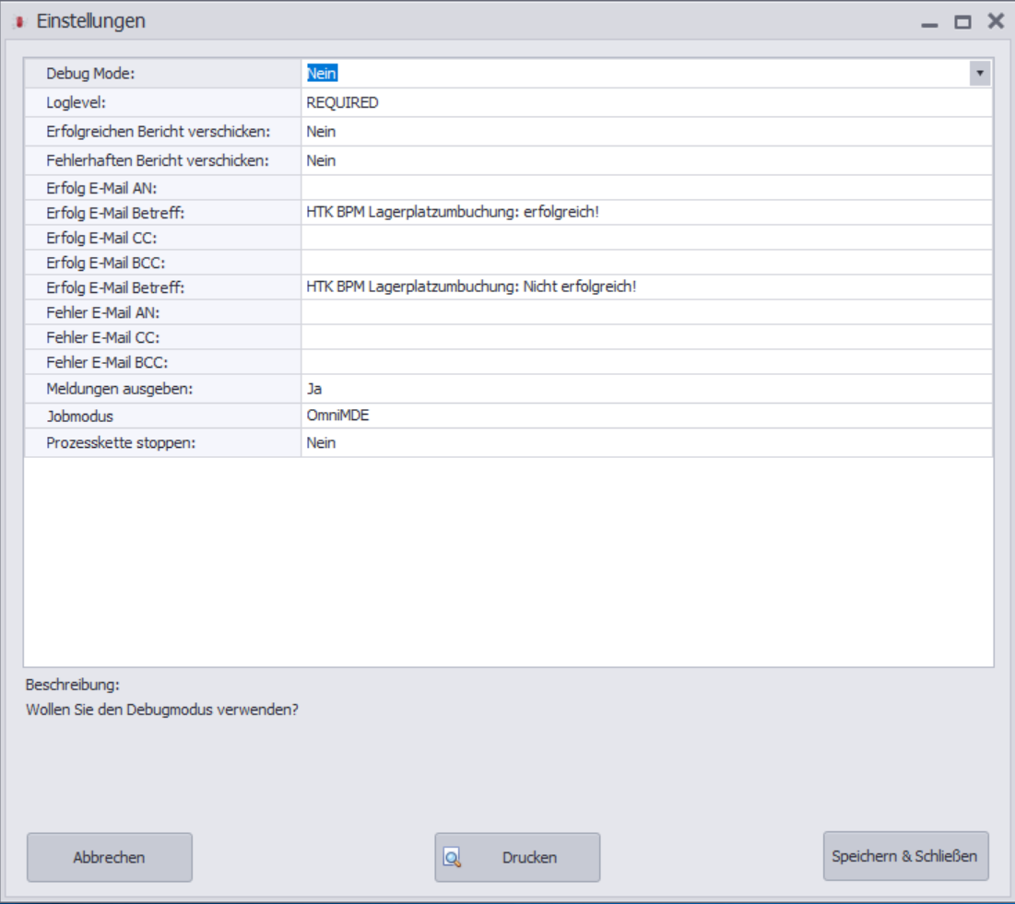The image size is (1015, 904).
Task: Click Speichern & Schließen button
Action: [x=905, y=855]
